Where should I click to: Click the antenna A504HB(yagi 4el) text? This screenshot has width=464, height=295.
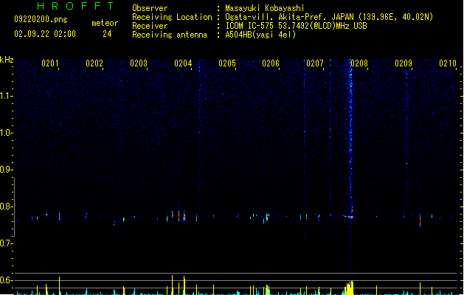coord(260,35)
